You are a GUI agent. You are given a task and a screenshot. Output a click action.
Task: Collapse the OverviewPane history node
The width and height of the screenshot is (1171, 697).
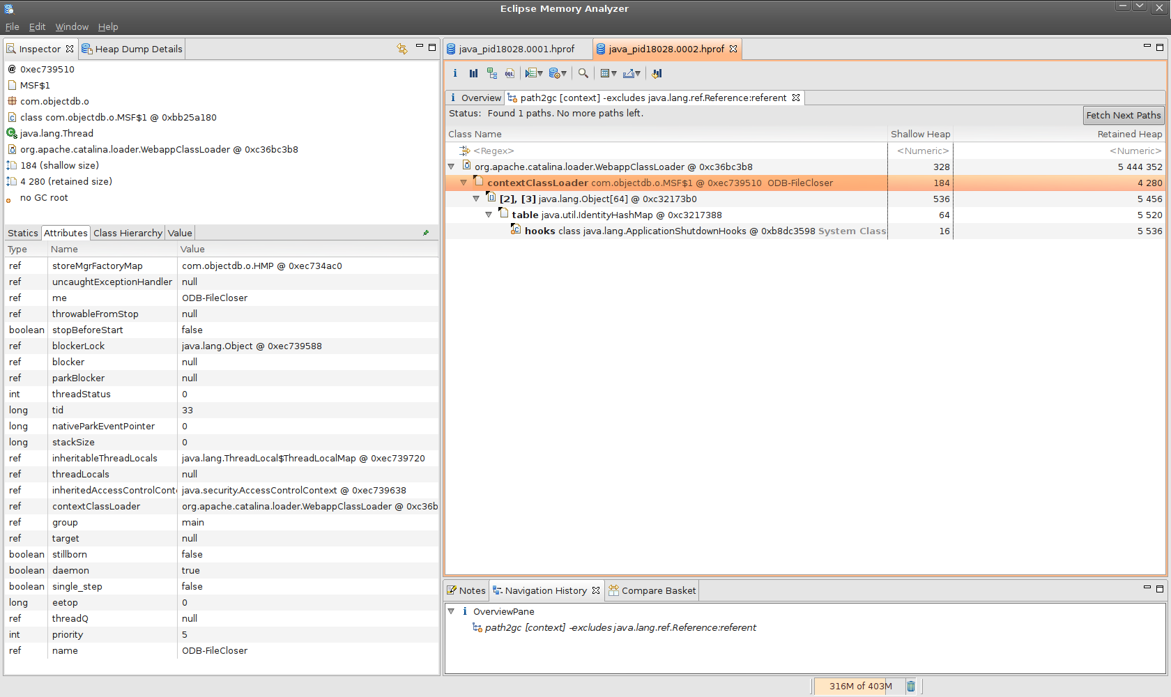[451, 611]
